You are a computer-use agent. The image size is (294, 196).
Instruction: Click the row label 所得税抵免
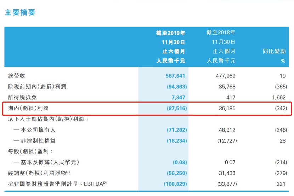(22, 97)
